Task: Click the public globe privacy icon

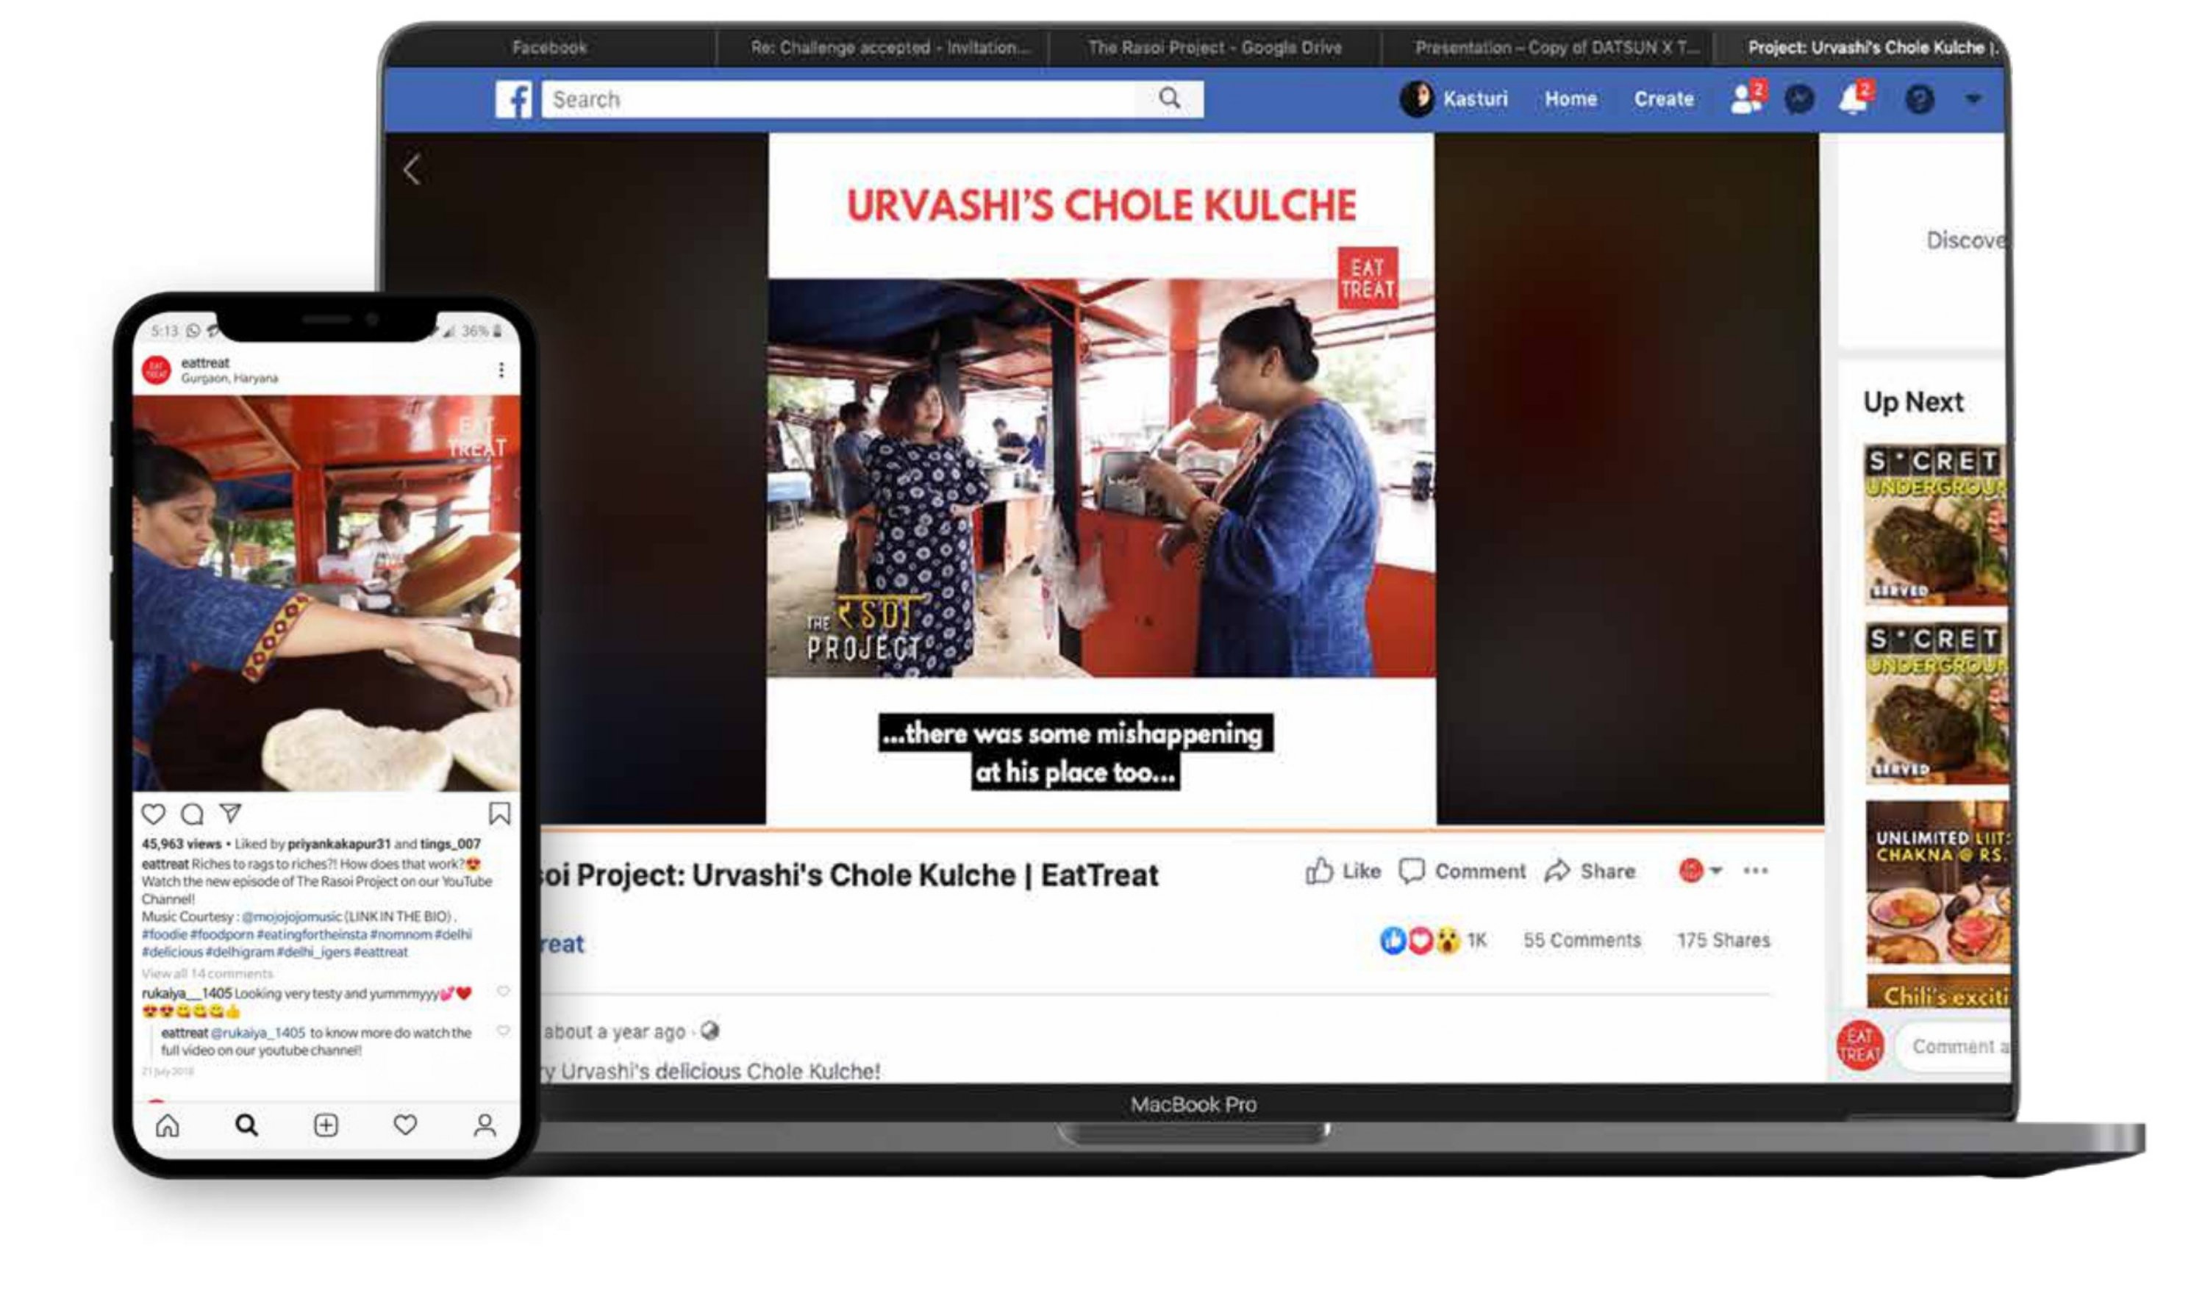Action: point(710,1031)
